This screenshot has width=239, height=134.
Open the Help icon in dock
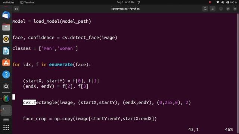click(6, 74)
